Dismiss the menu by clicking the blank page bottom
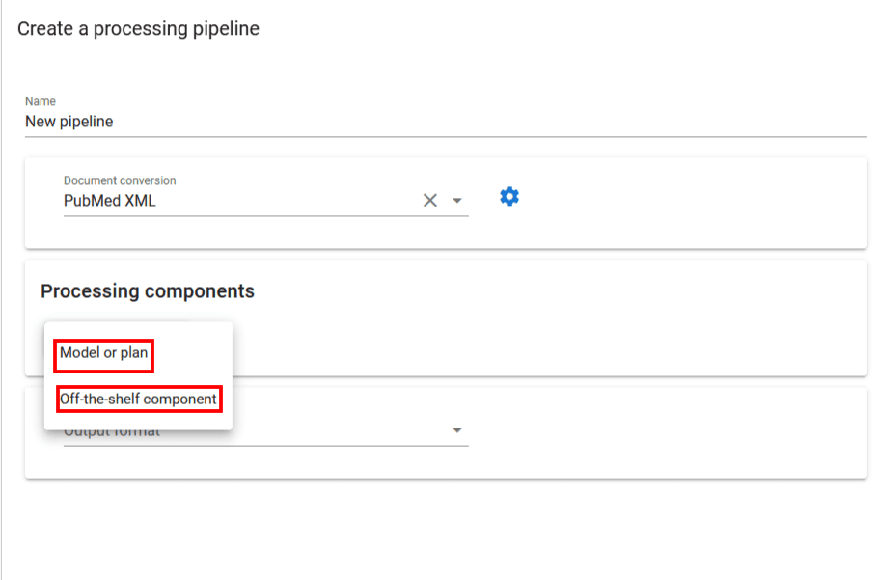Viewport: 879px width, 580px height. (x=434, y=531)
